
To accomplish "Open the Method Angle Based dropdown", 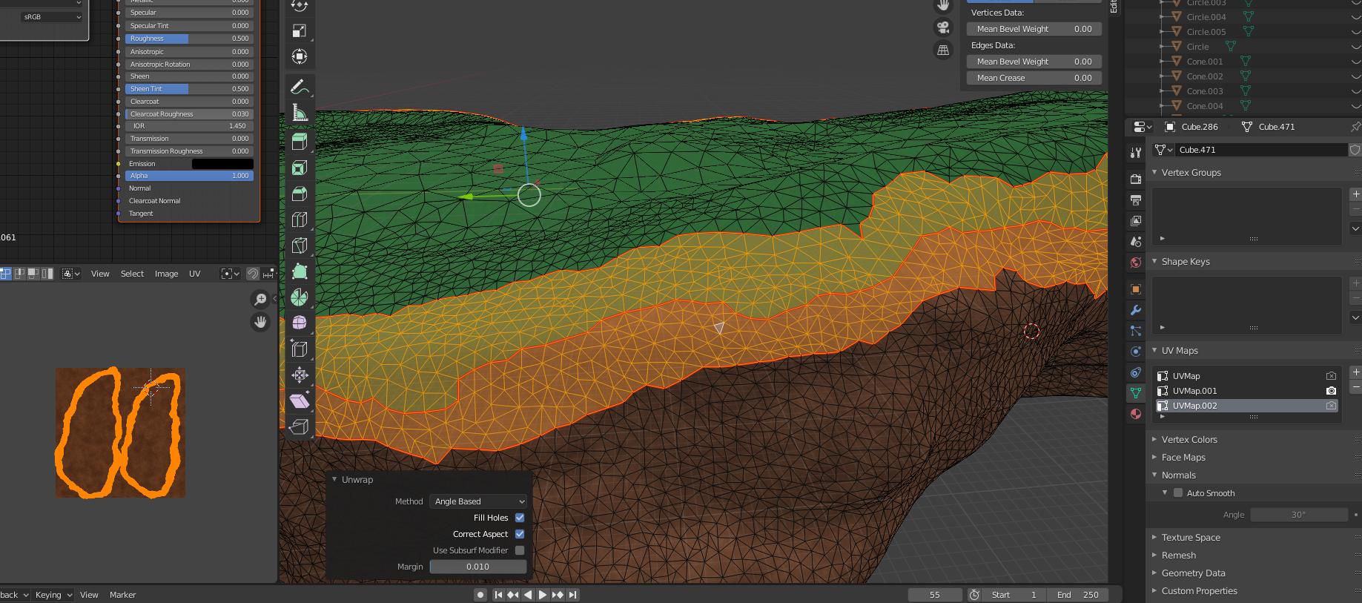I will click(478, 501).
